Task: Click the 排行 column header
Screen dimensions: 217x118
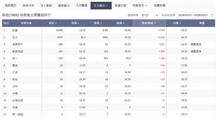Action: tap(6, 23)
